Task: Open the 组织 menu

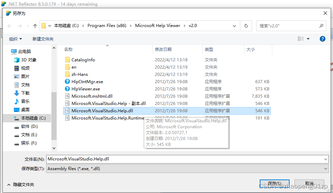Action: point(15,39)
